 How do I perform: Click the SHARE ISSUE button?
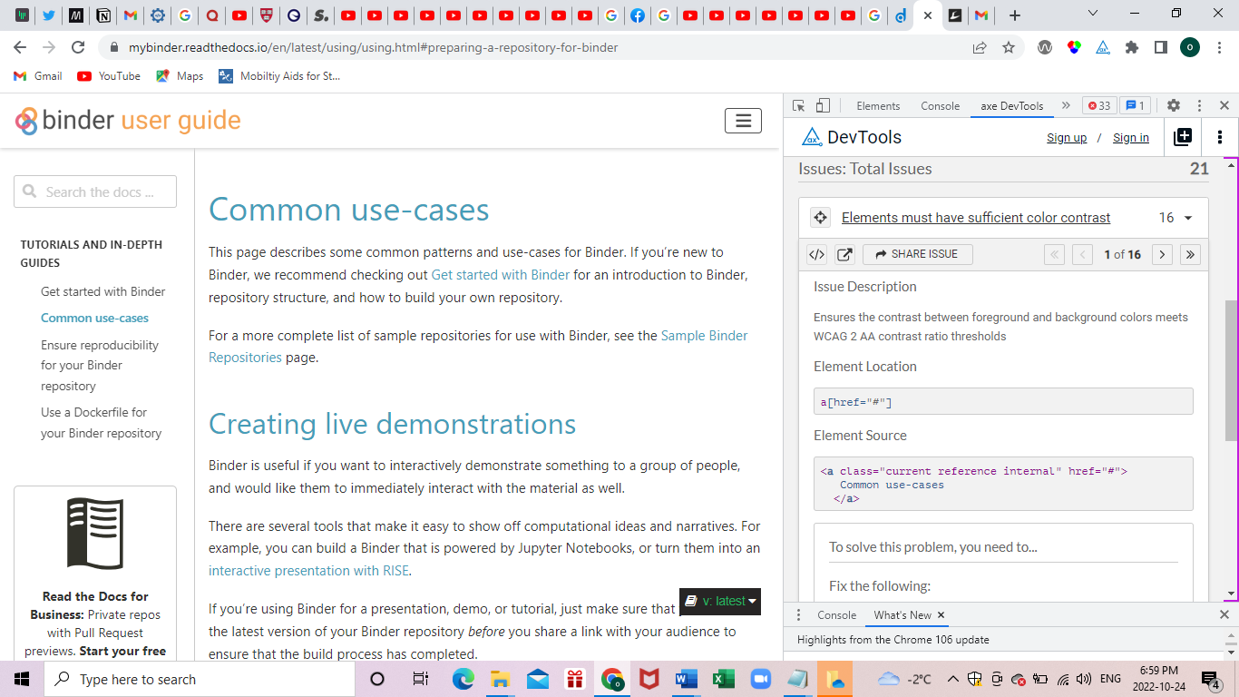click(918, 254)
